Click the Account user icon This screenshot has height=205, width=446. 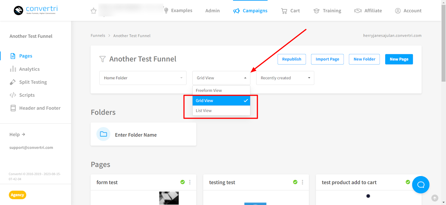[x=398, y=11]
